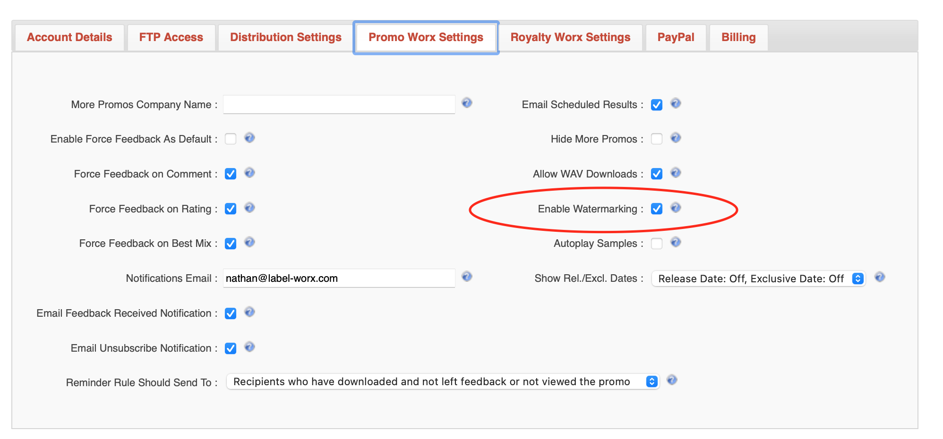Click the More Promos Company Name field
The image size is (943, 439).
(339, 104)
